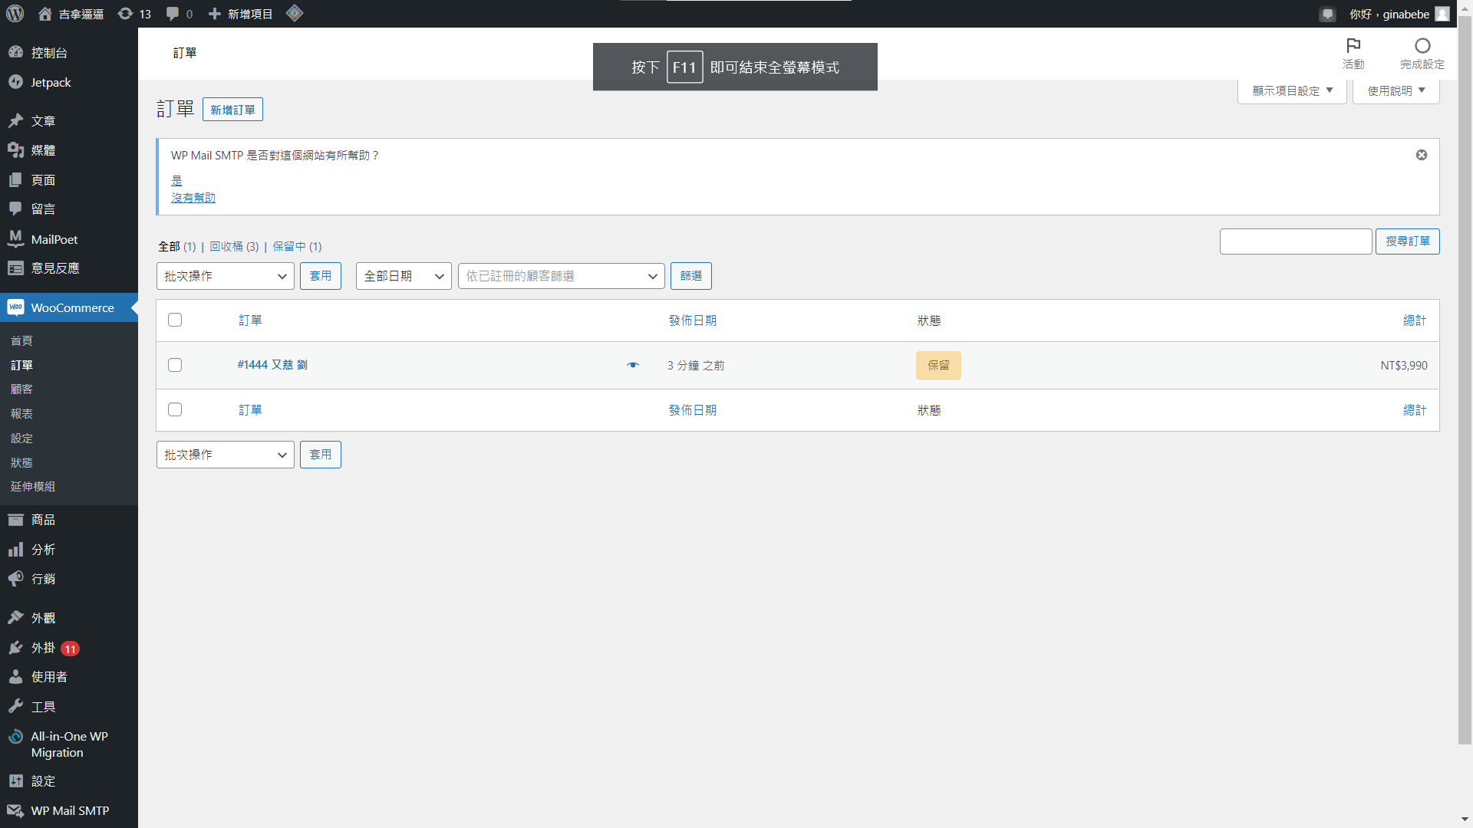Preview order #1444 with eye icon

[x=633, y=365]
